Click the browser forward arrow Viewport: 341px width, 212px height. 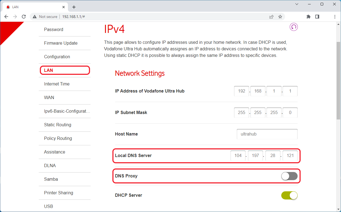(x=15, y=17)
